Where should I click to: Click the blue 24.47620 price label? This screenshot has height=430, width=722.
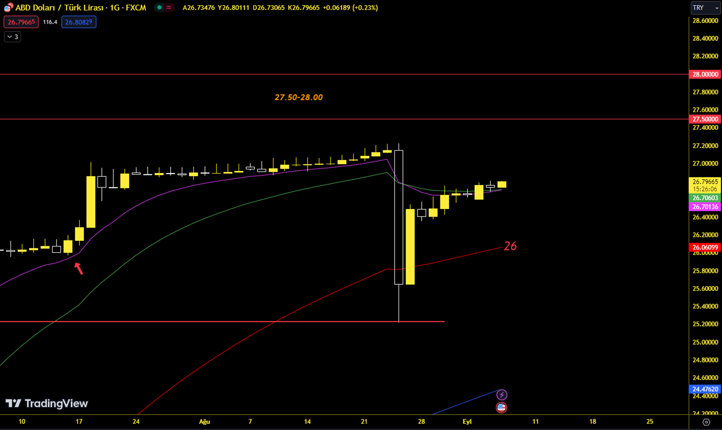705,389
